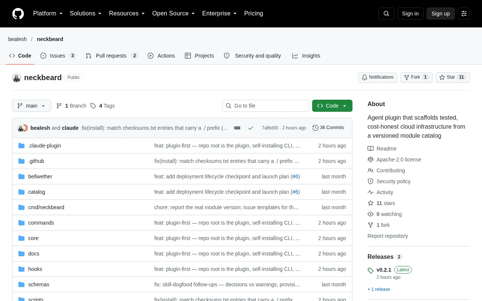482x301 pixels.
Task: Expand the Solutions navigation menu
Action: pos(86,14)
